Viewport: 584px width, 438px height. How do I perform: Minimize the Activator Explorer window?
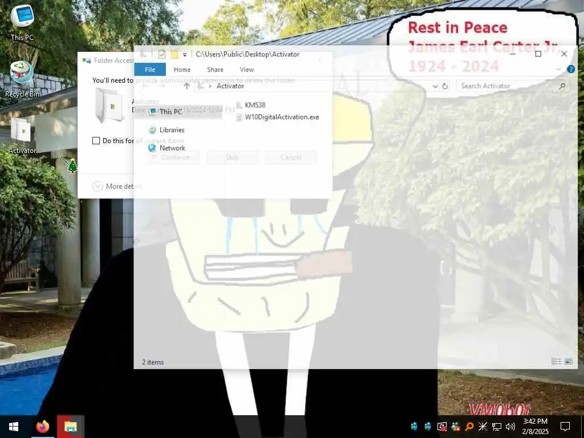point(513,54)
